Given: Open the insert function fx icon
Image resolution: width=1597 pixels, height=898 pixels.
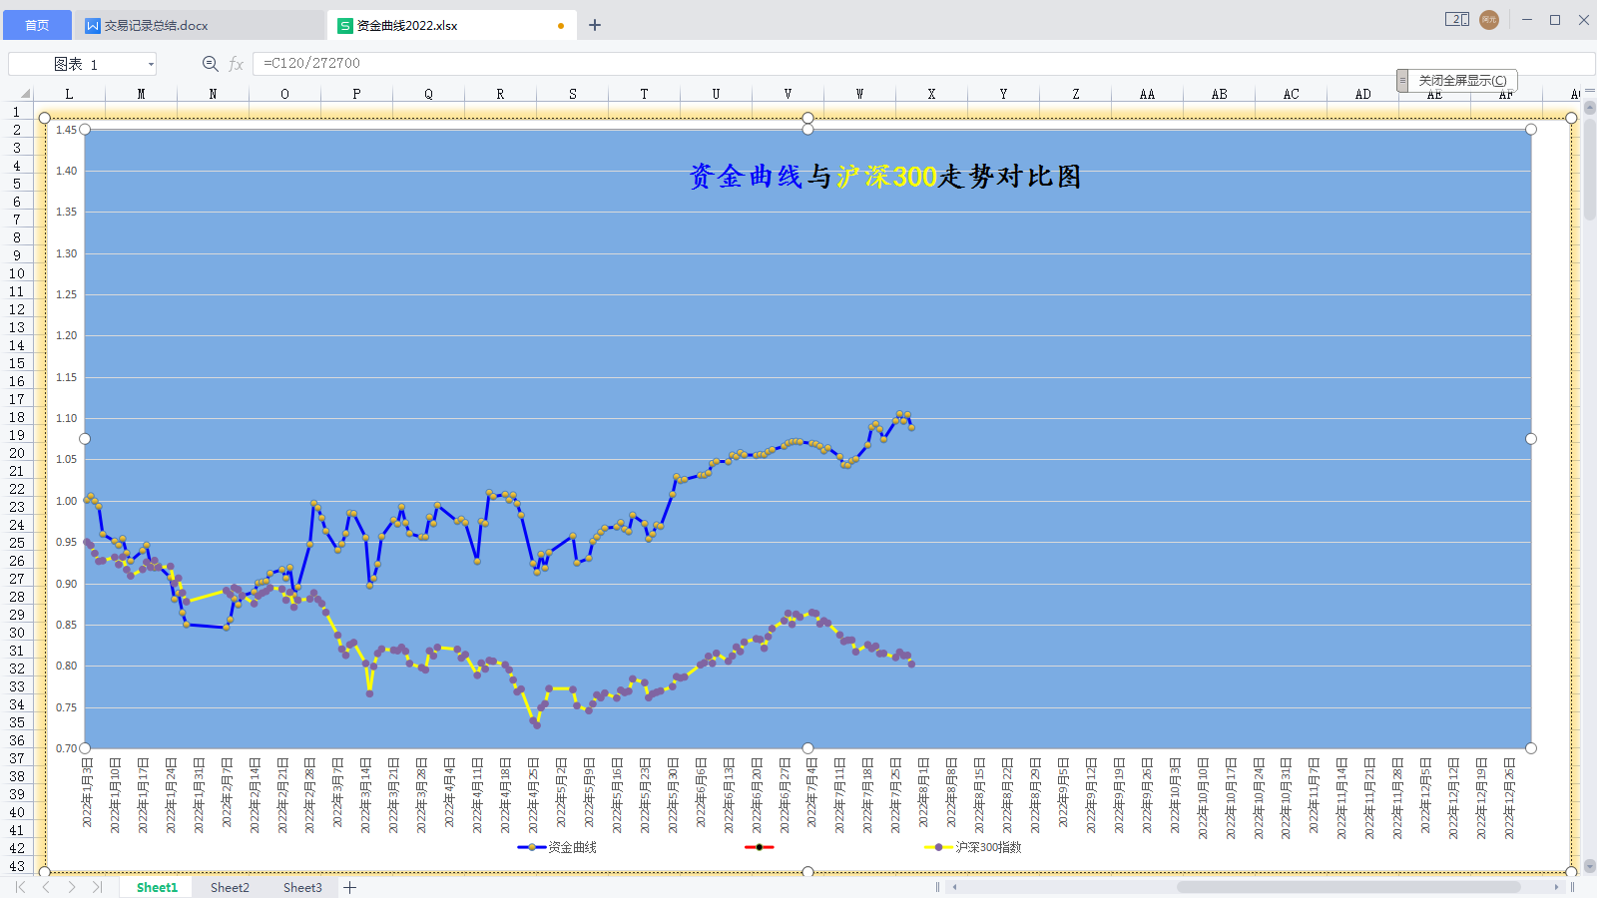Looking at the screenshot, I should (x=236, y=64).
